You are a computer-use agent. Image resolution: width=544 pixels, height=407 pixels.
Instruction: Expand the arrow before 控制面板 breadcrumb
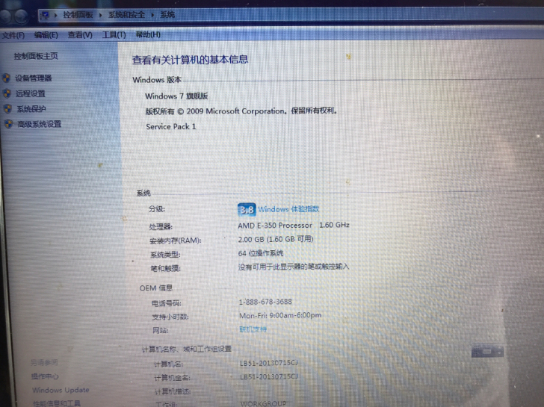[55, 15]
